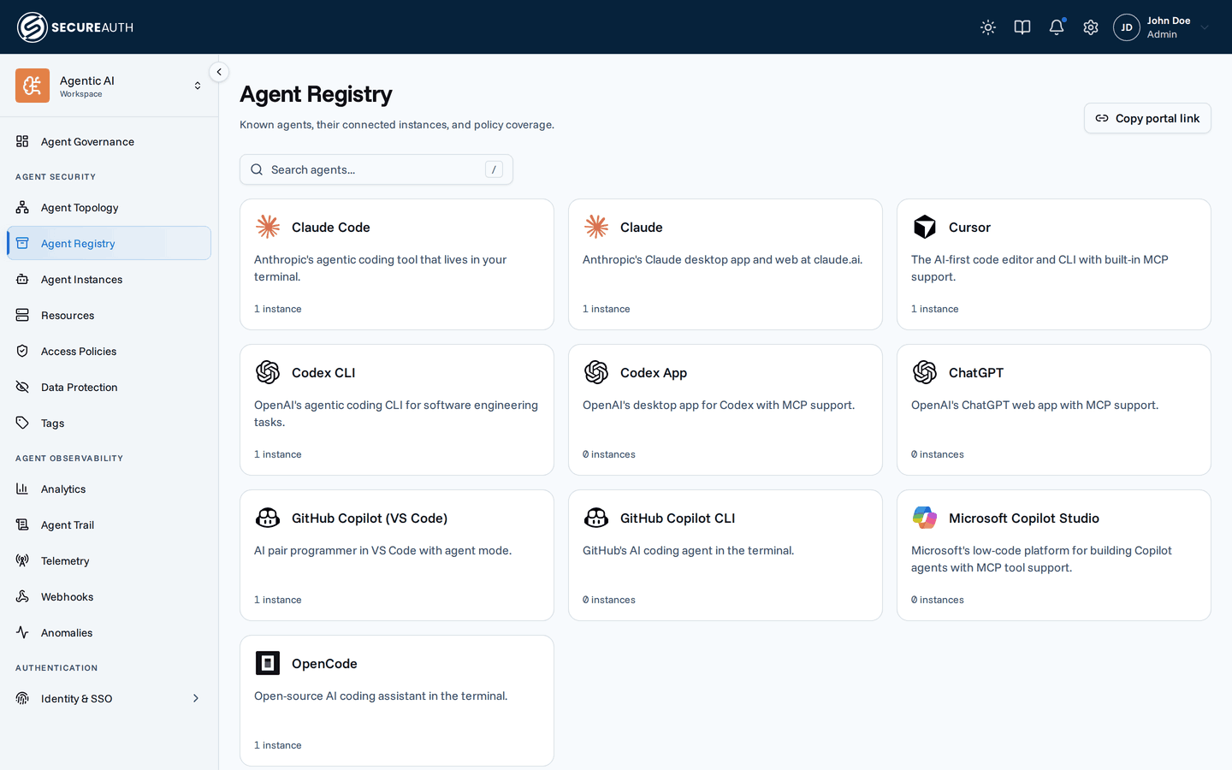Click 'AI pair programmer in VS Code' description

(382, 550)
